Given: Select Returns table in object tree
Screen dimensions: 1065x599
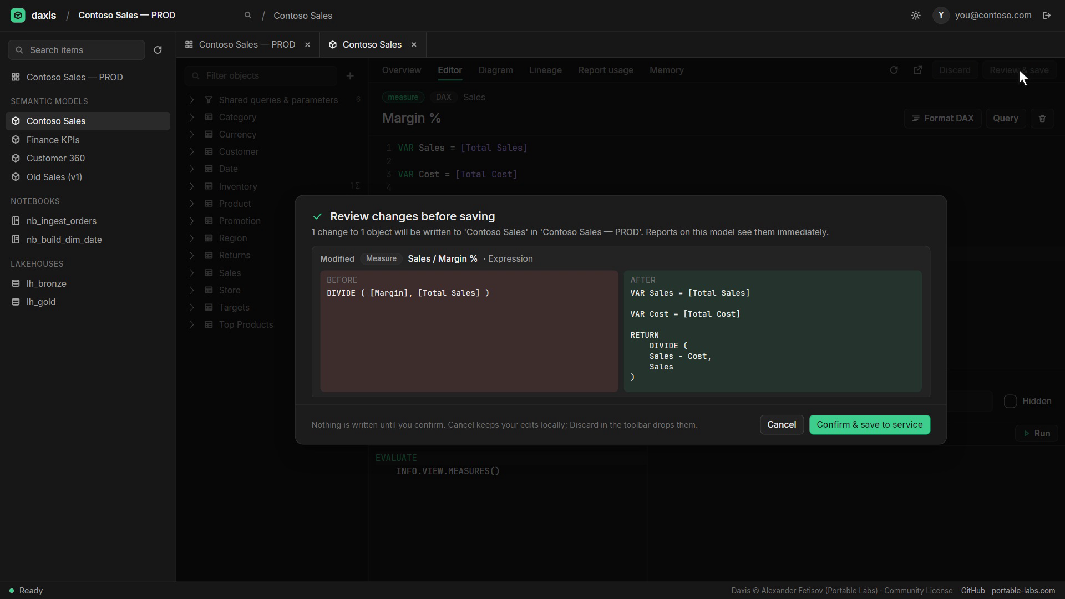Looking at the screenshot, I should pyautogui.click(x=235, y=255).
